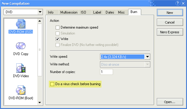The image size is (187, 109).
Task: Go to the Dates tab
Action: [x=110, y=12]
